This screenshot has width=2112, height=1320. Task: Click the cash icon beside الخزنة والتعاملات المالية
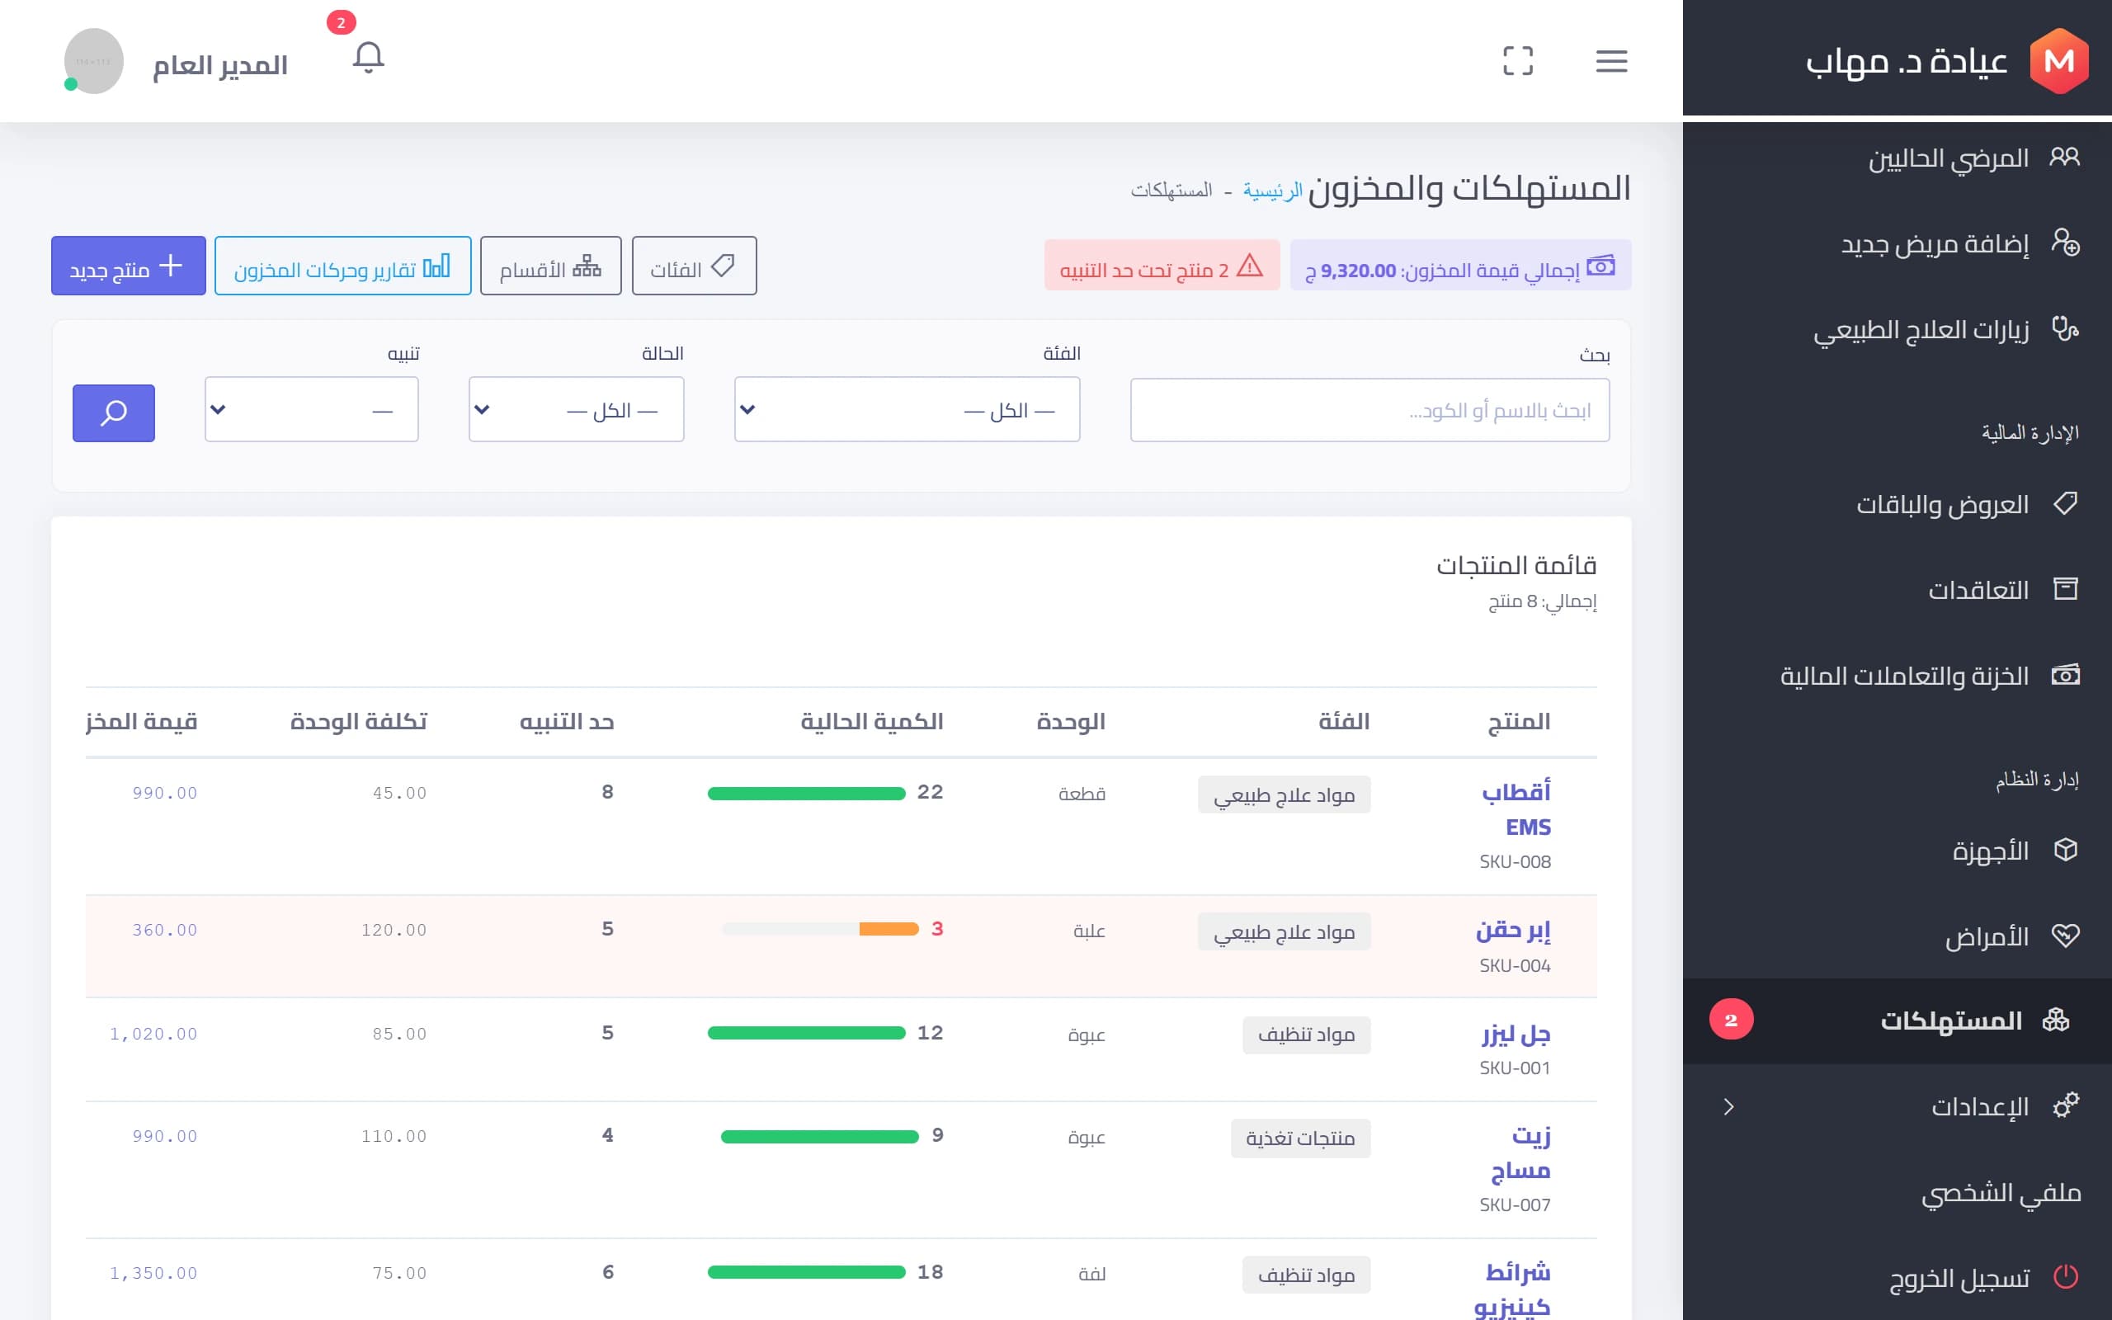point(2065,675)
